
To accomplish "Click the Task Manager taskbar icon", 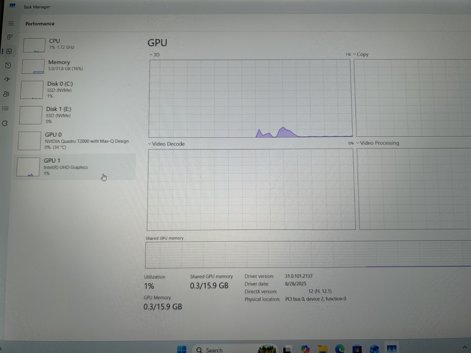I will click(x=392, y=349).
